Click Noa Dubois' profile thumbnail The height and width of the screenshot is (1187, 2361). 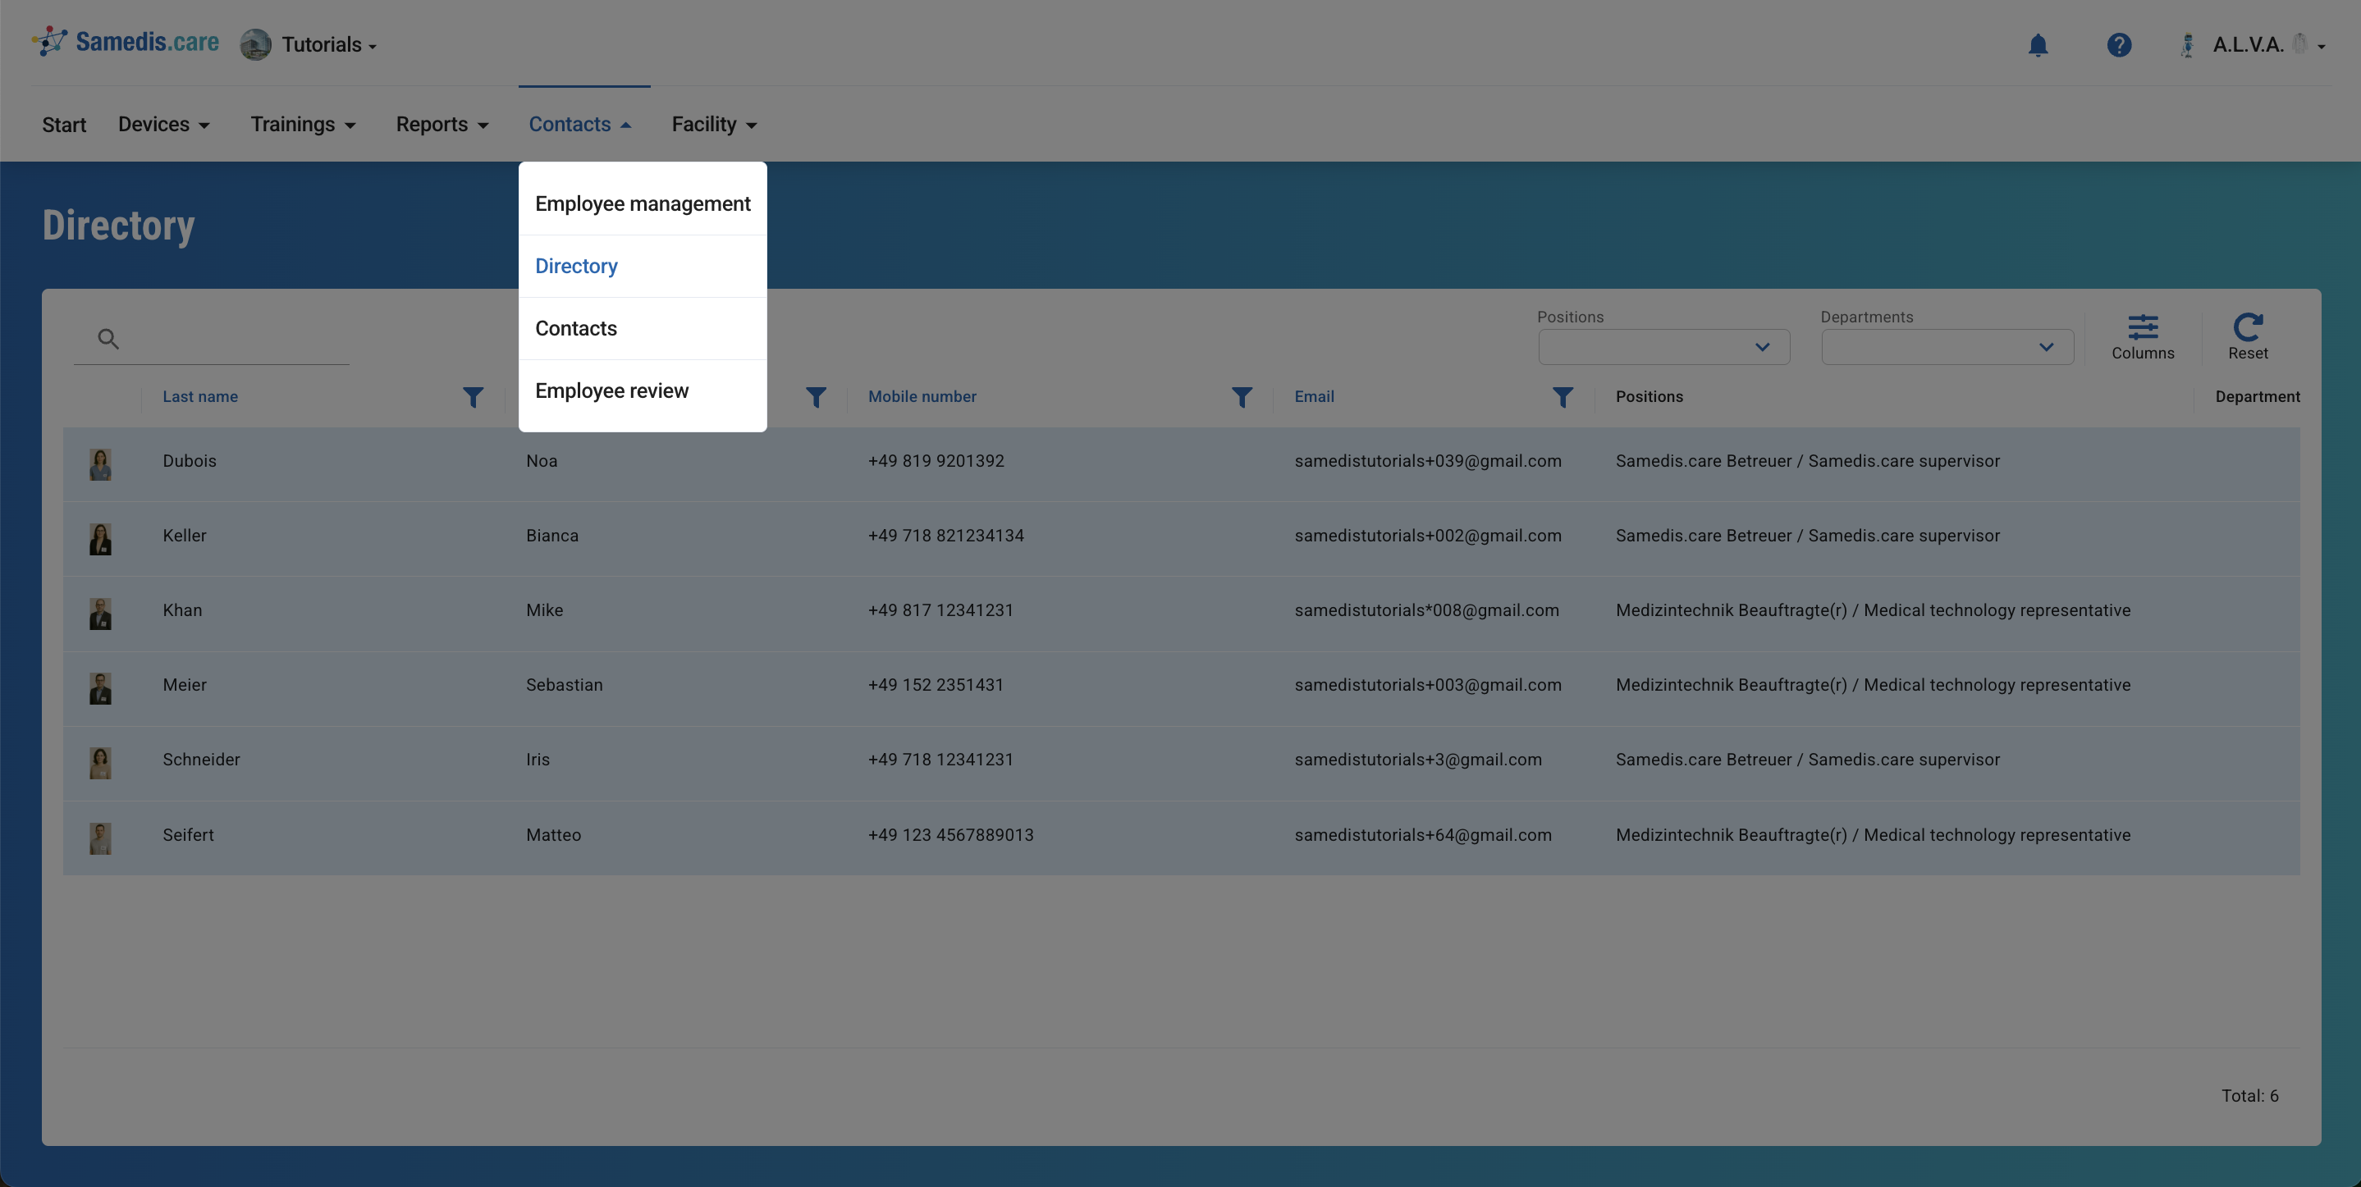(x=100, y=463)
